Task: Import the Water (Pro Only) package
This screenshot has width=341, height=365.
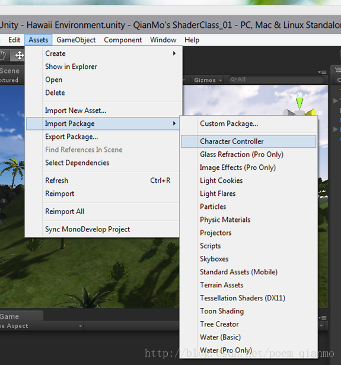Action: tap(248, 350)
